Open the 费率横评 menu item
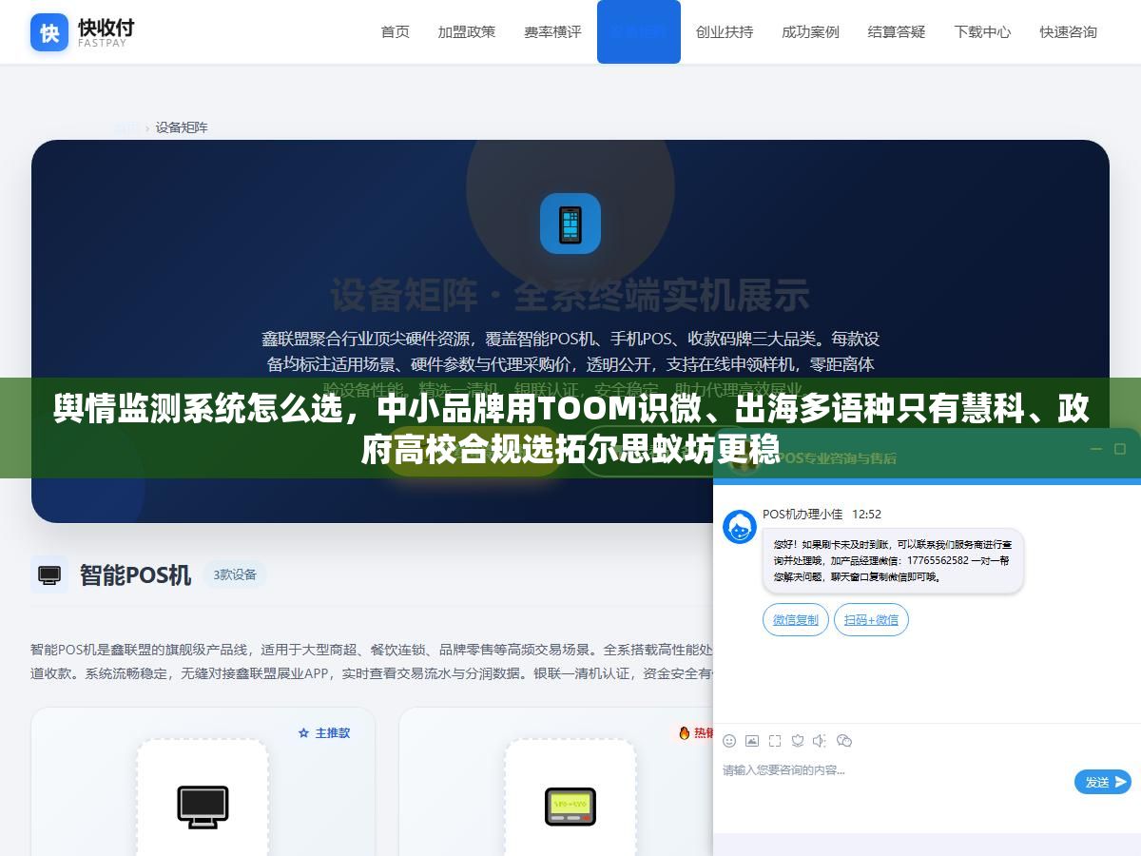 (x=552, y=31)
